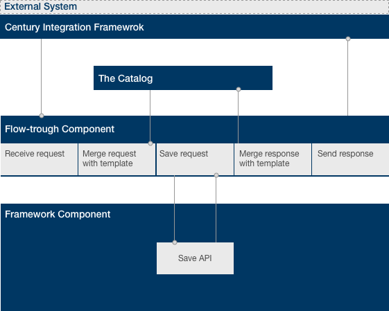
Task: Select the Save API box
Action: click(195, 258)
